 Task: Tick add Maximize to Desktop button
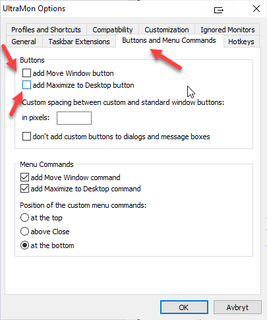click(x=26, y=85)
